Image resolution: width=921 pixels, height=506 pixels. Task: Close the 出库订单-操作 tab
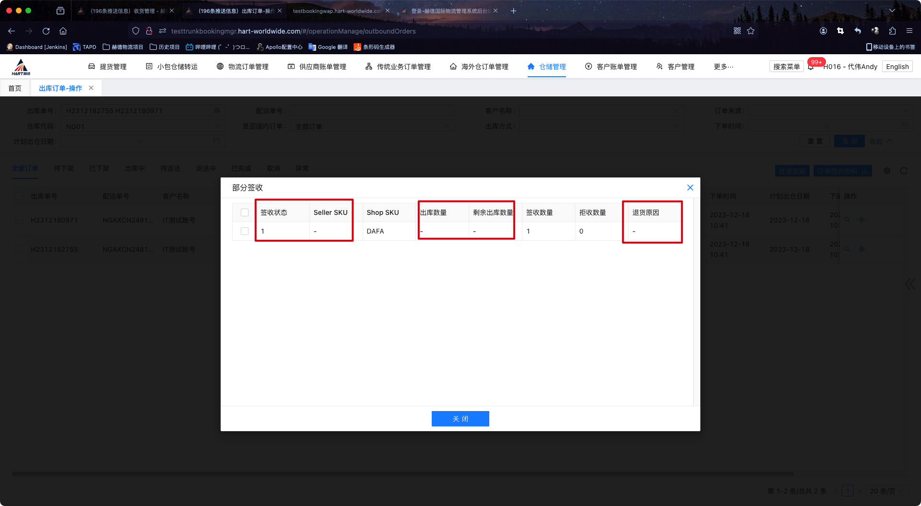(91, 88)
